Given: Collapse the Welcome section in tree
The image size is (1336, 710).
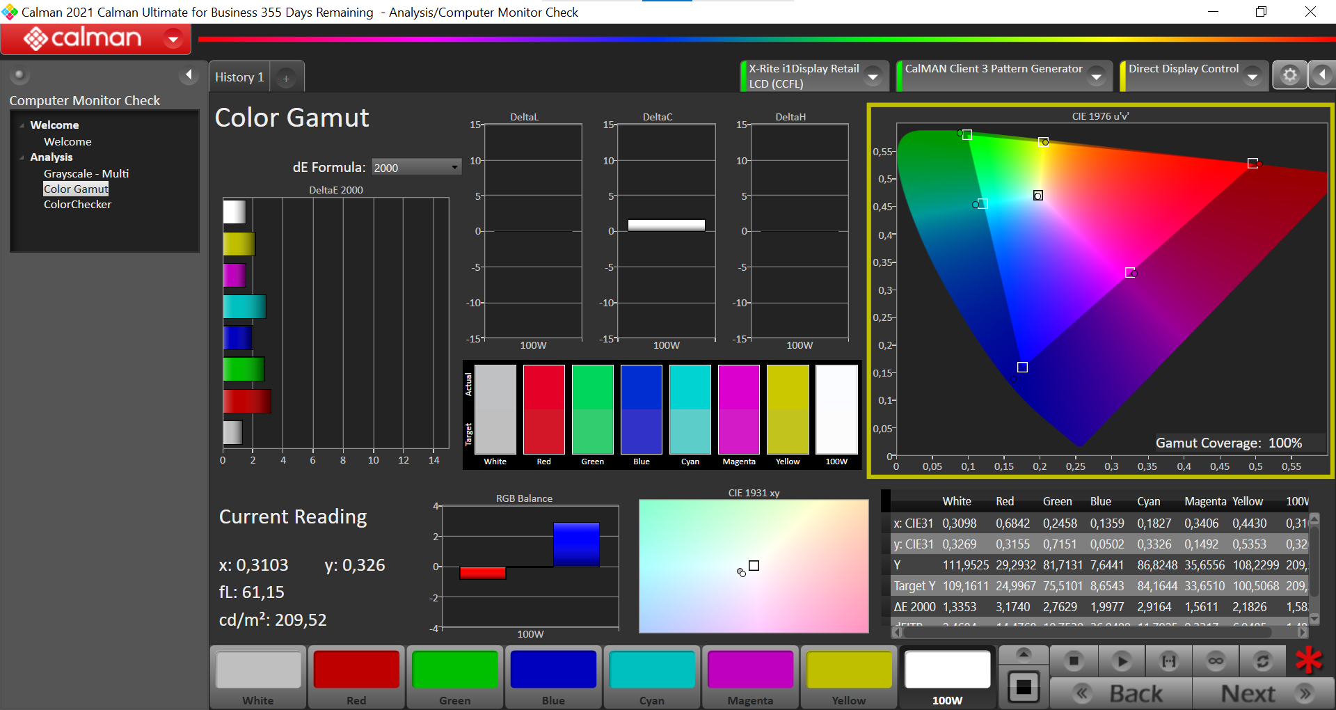Looking at the screenshot, I should (x=22, y=125).
